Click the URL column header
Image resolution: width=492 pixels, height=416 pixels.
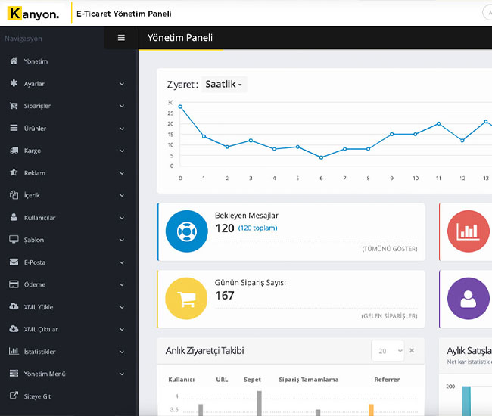pyautogui.click(x=222, y=380)
